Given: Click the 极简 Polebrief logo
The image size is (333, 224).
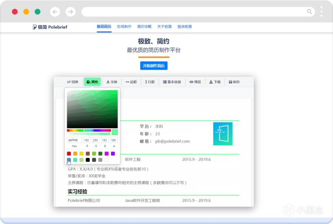Looking at the screenshot, I should click(x=50, y=27).
